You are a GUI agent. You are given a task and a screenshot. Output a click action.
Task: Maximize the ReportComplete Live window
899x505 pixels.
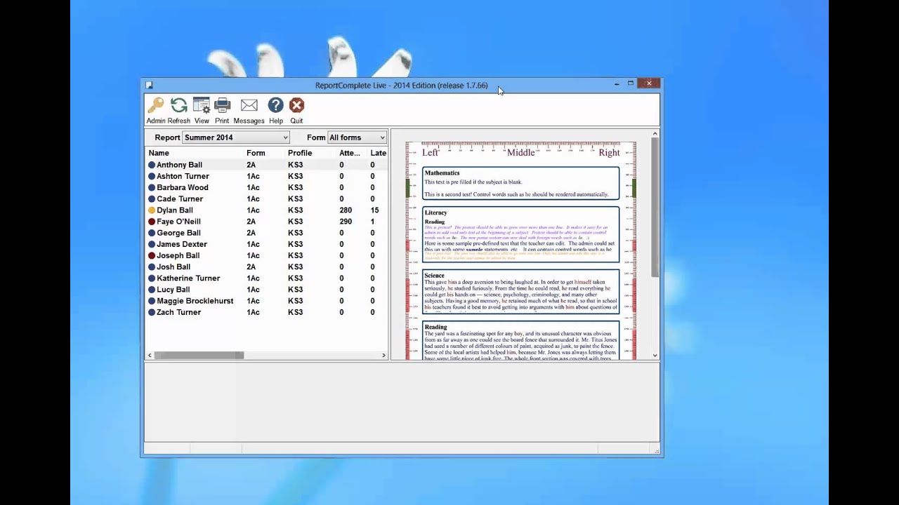coord(631,84)
